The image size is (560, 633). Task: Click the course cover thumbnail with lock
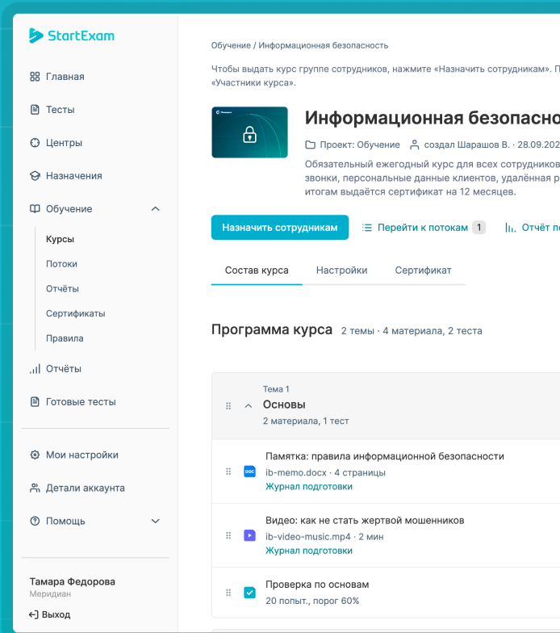250,132
